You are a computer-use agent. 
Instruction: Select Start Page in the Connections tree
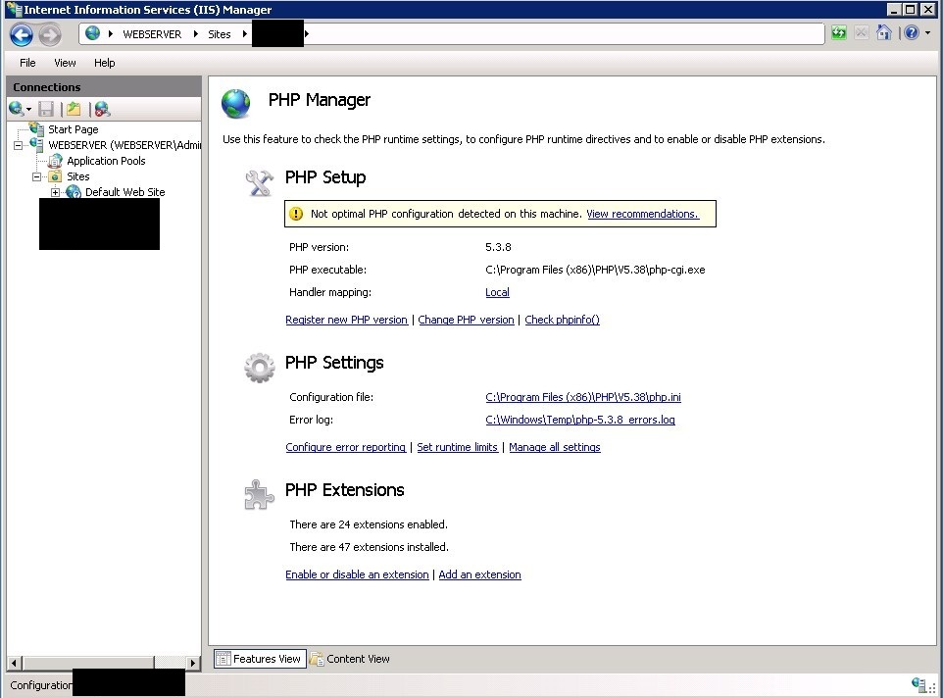click(74, 129)
